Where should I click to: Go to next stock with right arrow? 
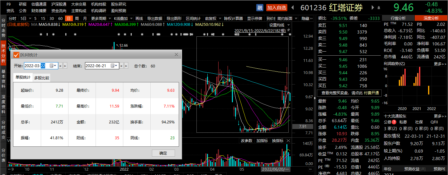tap(373, 7)
